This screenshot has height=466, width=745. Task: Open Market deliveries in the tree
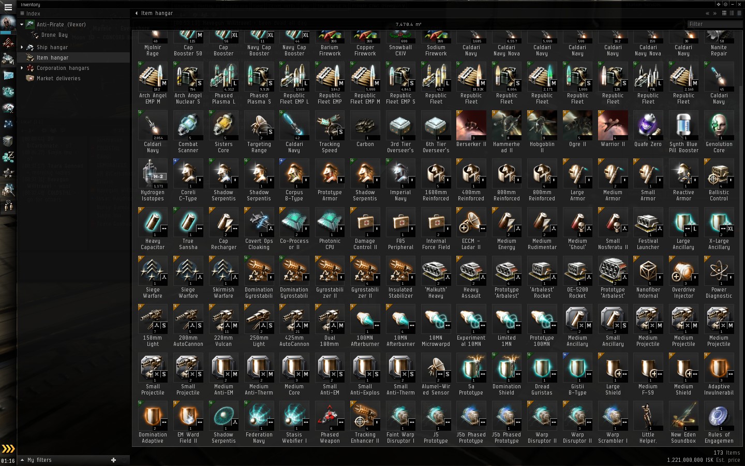tap(58, 78)
